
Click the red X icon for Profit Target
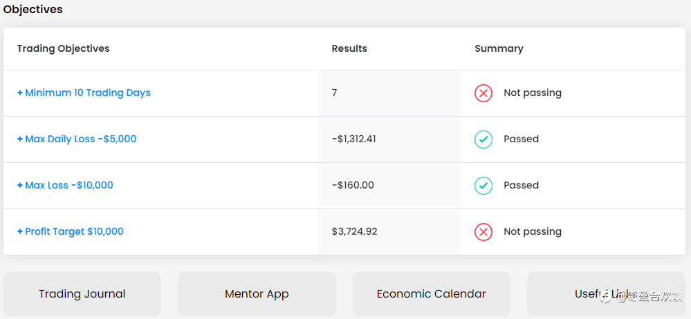(483, 231)
